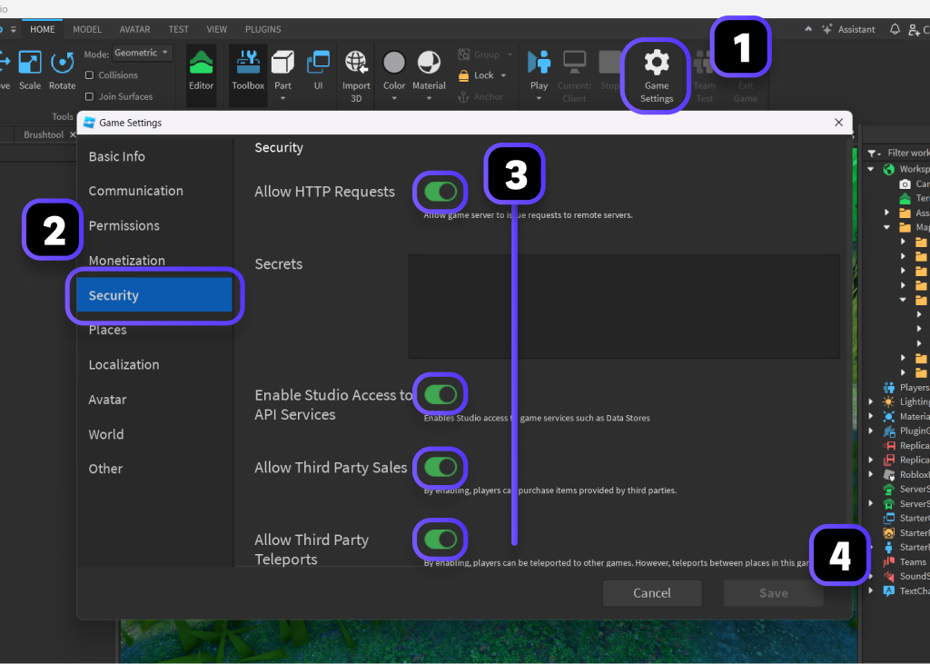Image resolution: width=930 pixels, height=664 pixels.
Task: Open the notifications bell
Action: pyautogui.click(x=895, y=29)
